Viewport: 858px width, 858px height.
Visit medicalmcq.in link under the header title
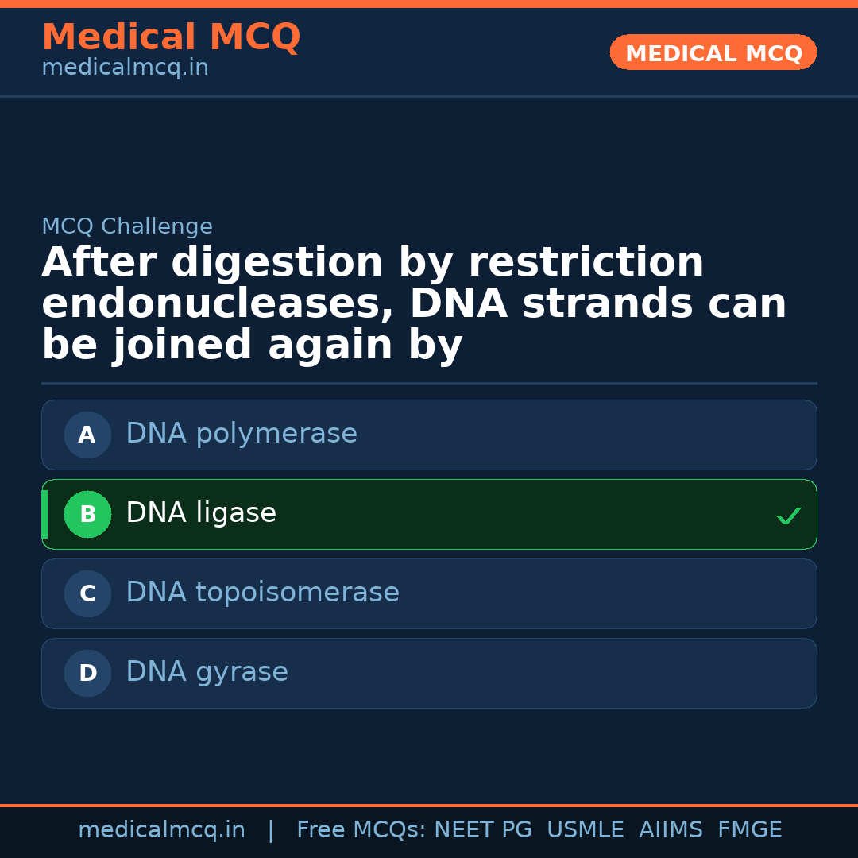[125, 68]
